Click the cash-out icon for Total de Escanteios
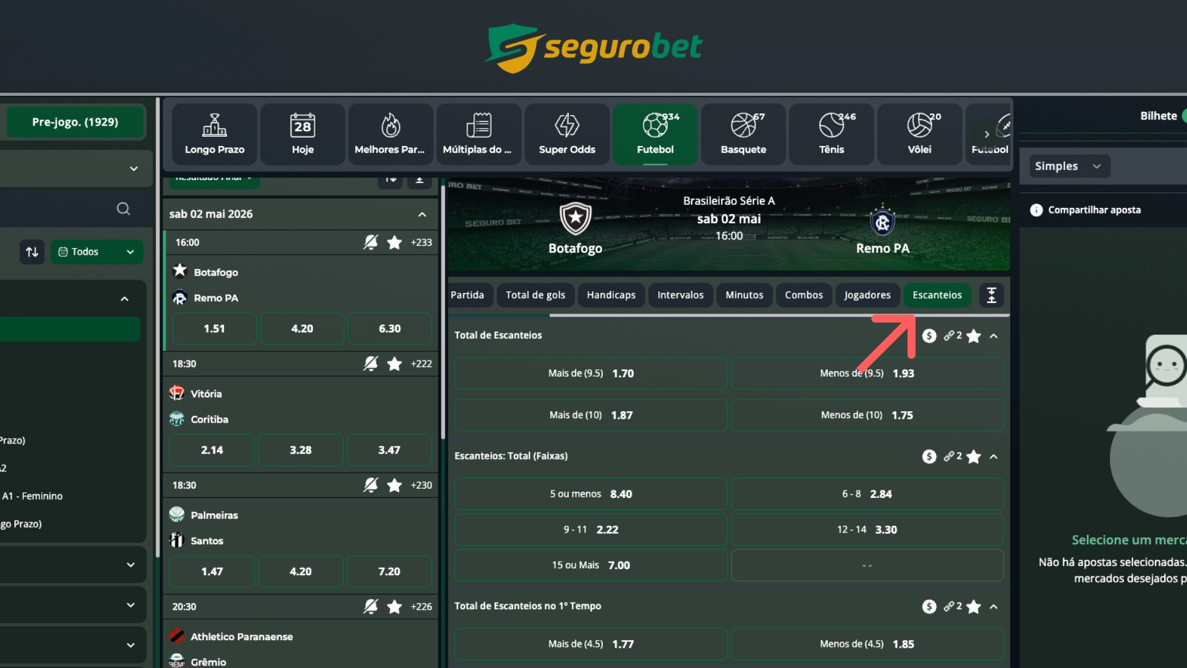The width and height of the screenshot is (1187, 668). [929, 336]
